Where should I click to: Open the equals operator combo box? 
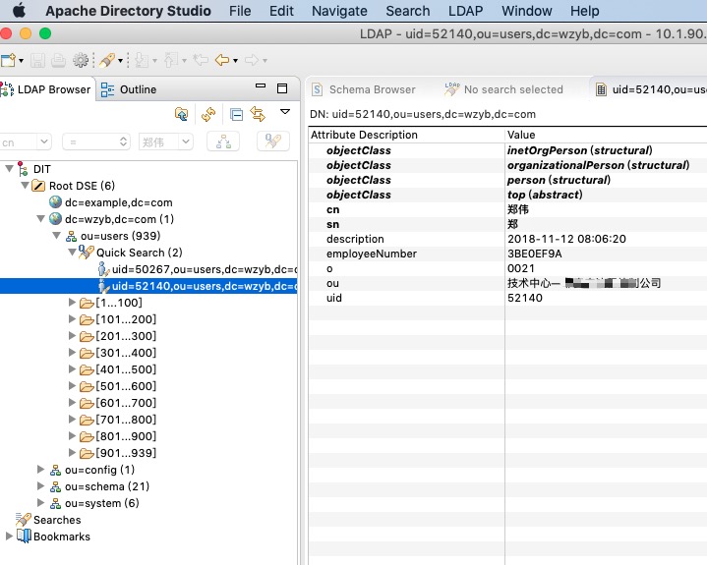point(96,141)
